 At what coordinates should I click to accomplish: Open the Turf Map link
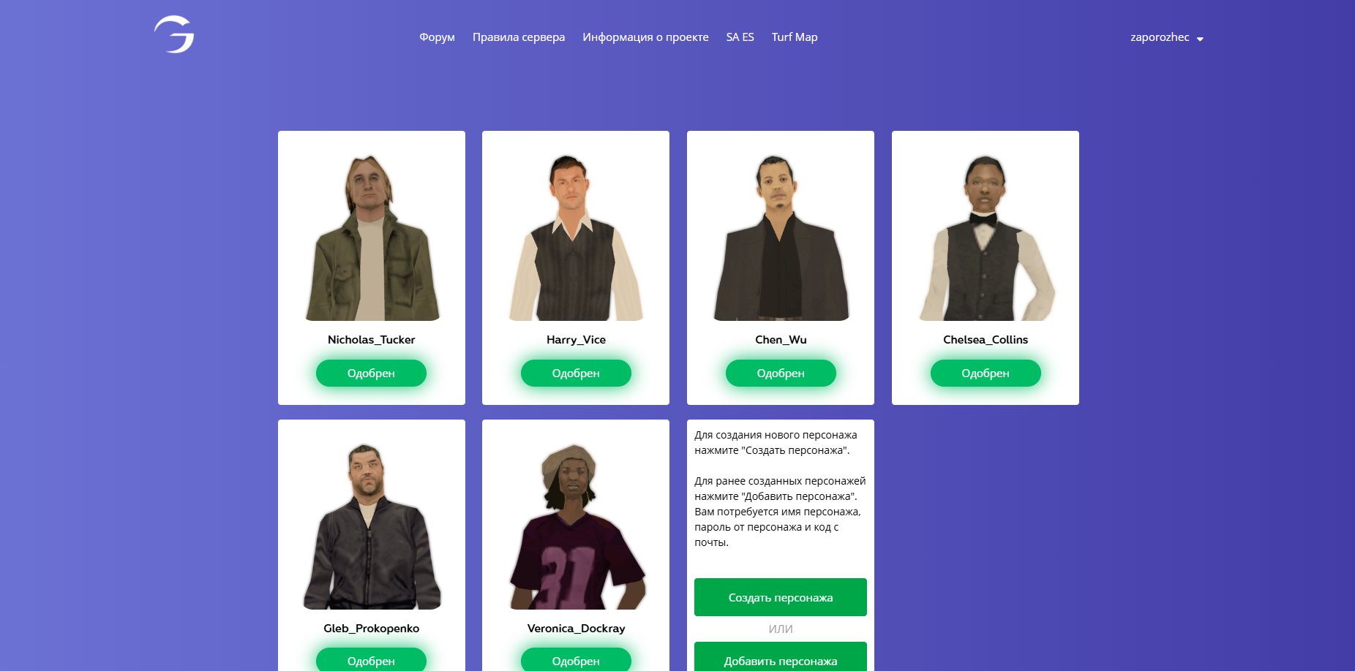click(795, 37)
